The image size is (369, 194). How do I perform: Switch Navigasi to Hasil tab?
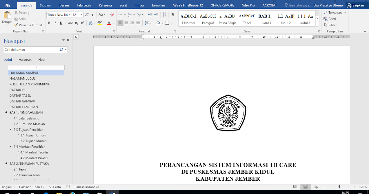[x=42, y=60]
